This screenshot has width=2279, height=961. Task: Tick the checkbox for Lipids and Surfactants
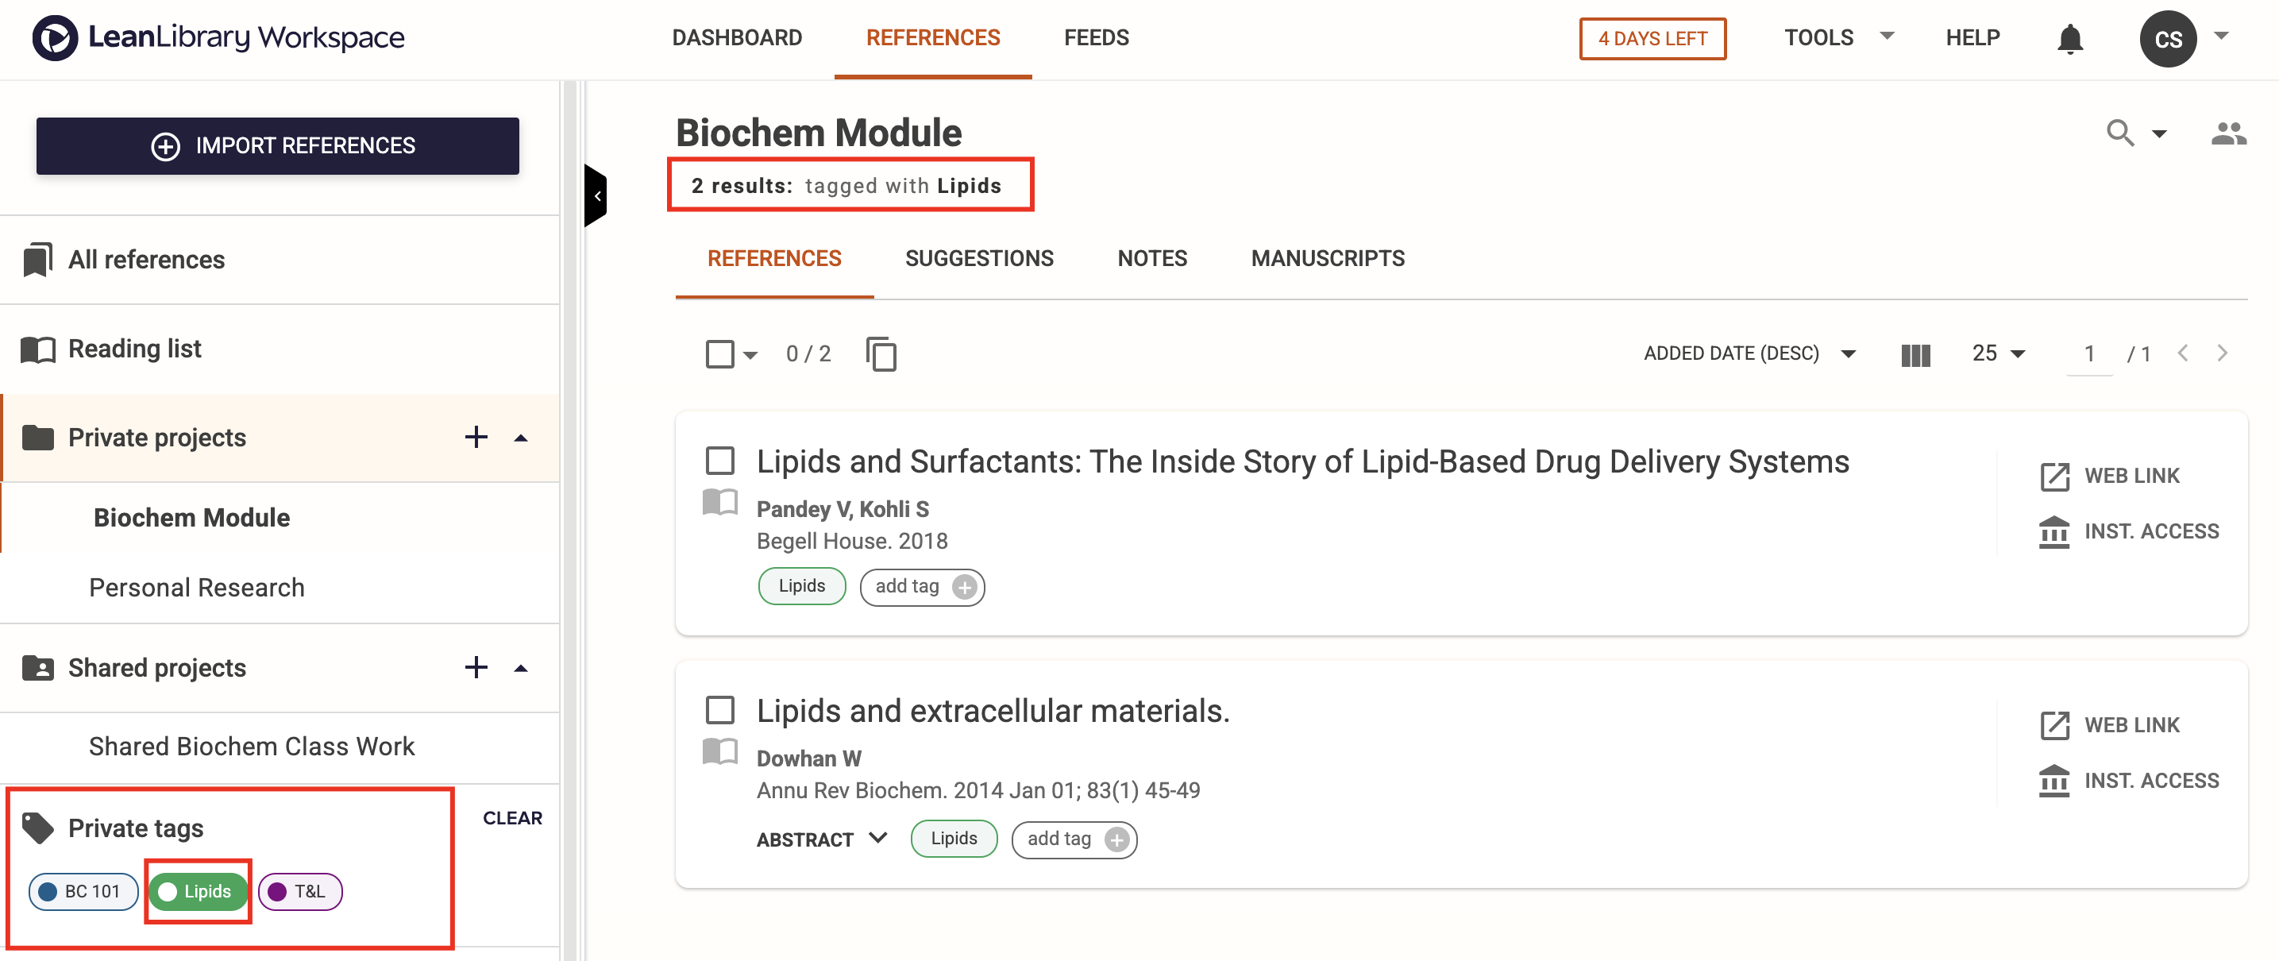pyautogui.click(x=719, y=460)
